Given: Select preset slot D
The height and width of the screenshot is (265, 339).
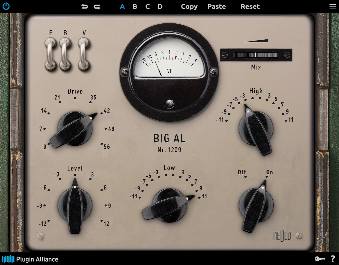Looking at the screenshot, I should (160, 7).
